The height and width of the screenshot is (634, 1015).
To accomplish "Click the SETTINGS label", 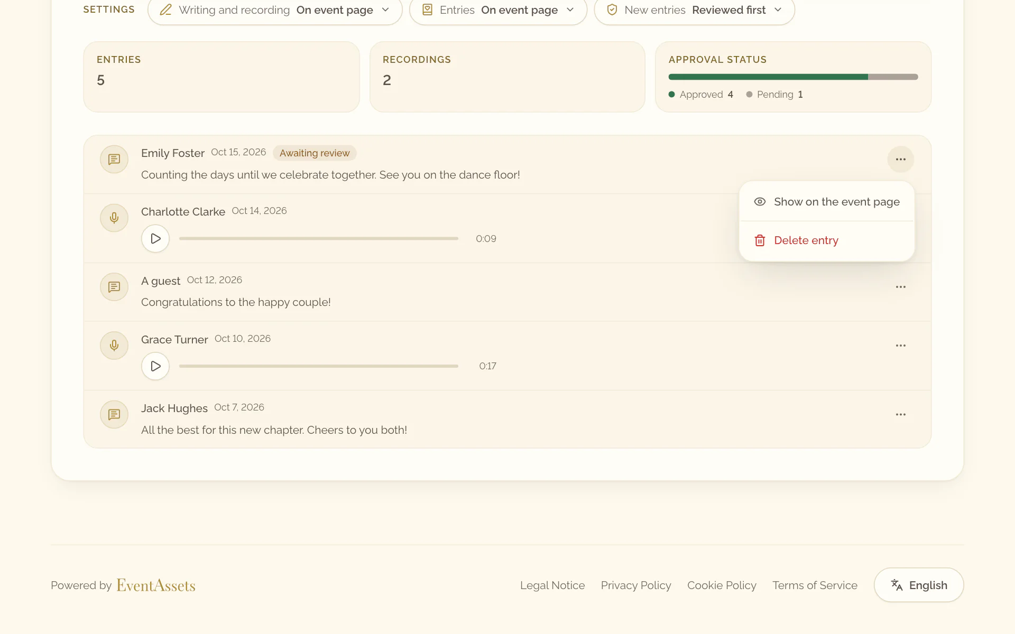I will pyautogui.click(x=109, y=10).
